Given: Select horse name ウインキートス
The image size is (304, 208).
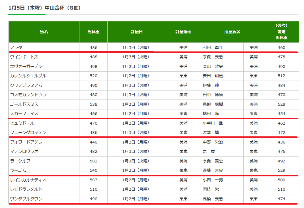Looking at the screenshot, I should 24,57.
